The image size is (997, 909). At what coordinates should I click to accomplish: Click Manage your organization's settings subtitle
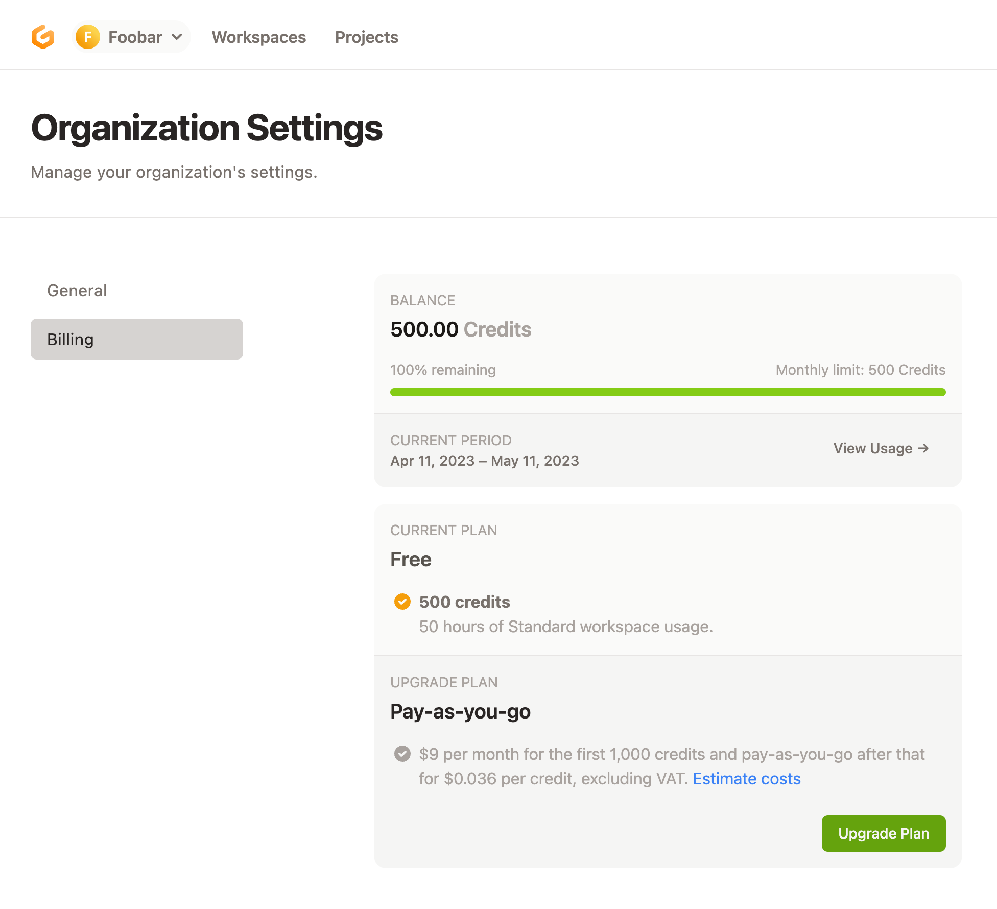(174, 172)
